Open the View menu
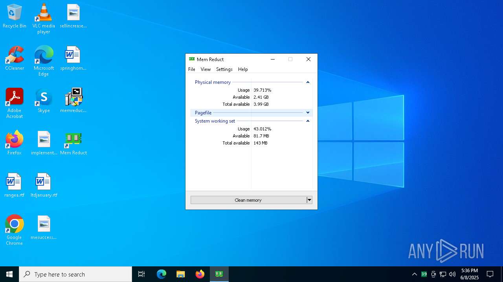The image size is (503, 282). [206, 69]
